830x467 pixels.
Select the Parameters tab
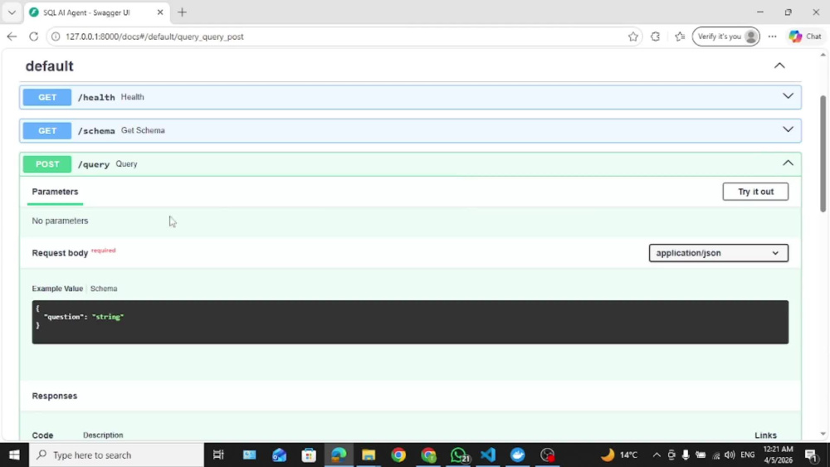pos(55,192)
